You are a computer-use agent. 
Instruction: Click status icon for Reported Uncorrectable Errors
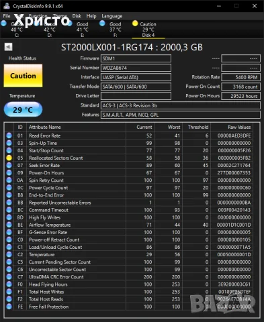click(9, 203)
